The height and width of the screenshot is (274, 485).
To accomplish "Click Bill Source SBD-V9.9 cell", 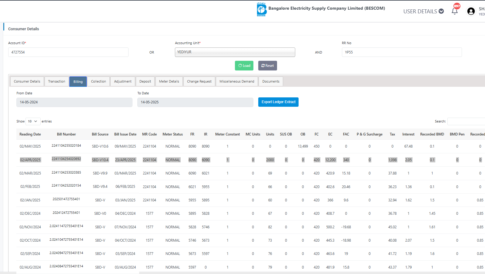I will [x=100, y=173].
